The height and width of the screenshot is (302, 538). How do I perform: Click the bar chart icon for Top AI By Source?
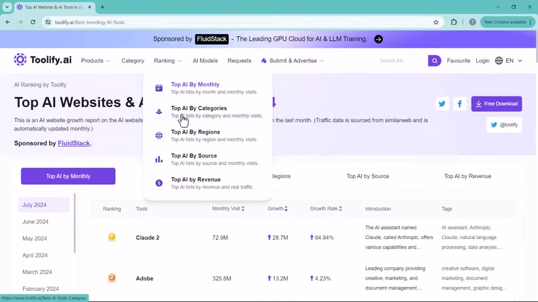(159, 159)
